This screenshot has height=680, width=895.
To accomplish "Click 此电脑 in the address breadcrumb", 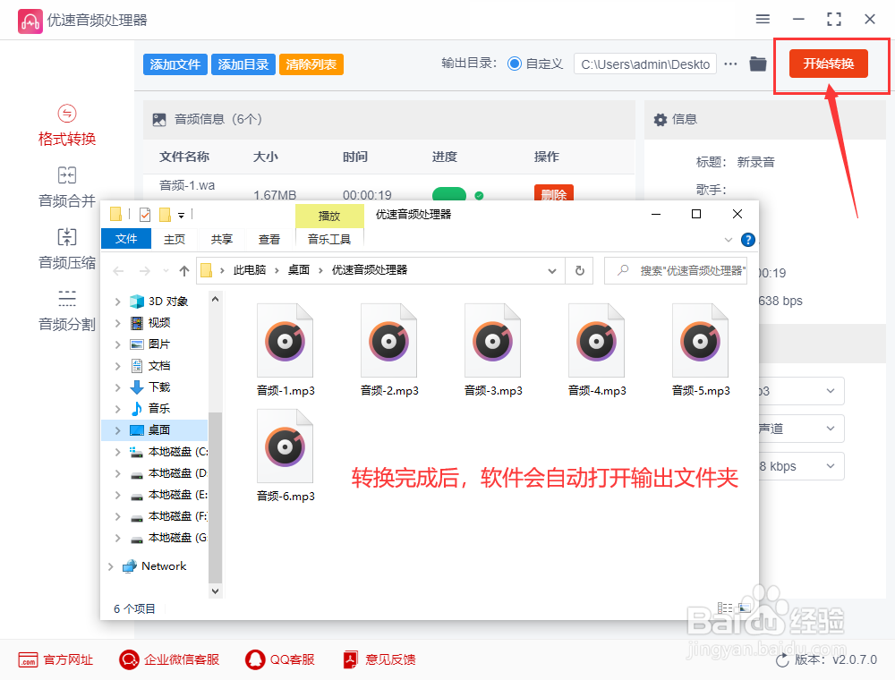I will click(250, 270).
